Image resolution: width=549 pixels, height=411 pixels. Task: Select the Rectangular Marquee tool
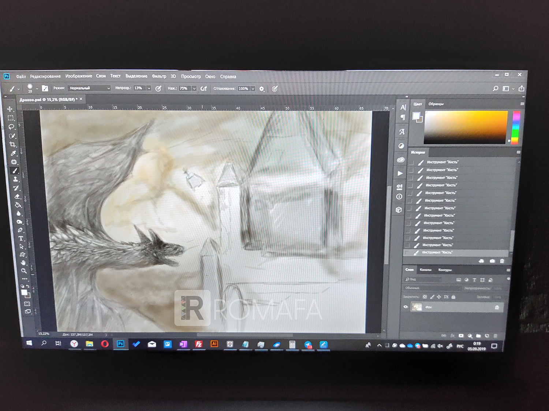[11, 118]
